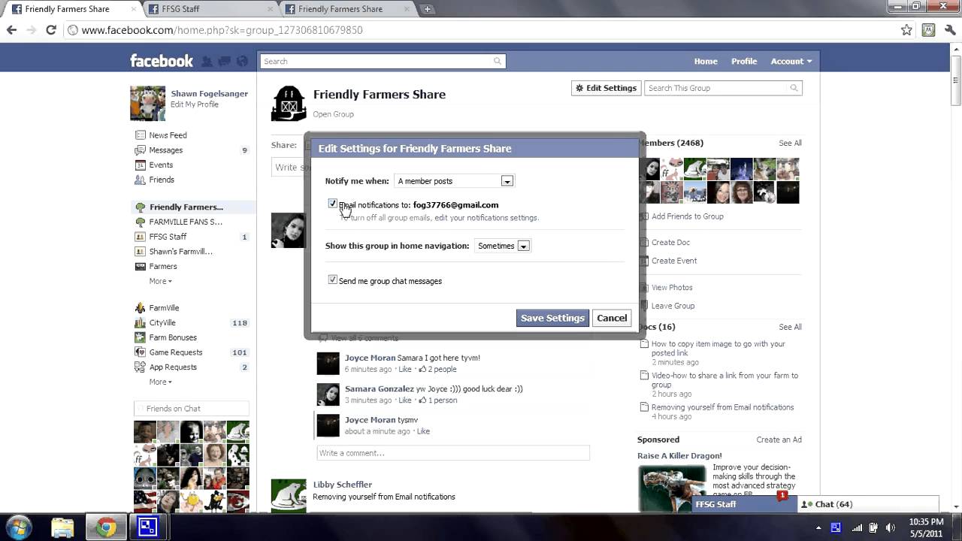962x541 pixels.
Task: Expand More under groups list
Action: 160,281
